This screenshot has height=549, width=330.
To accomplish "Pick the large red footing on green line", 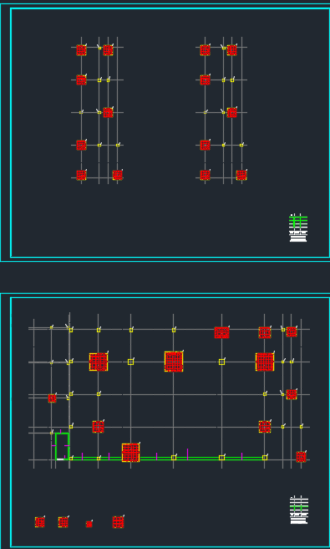I will (130, 453).
